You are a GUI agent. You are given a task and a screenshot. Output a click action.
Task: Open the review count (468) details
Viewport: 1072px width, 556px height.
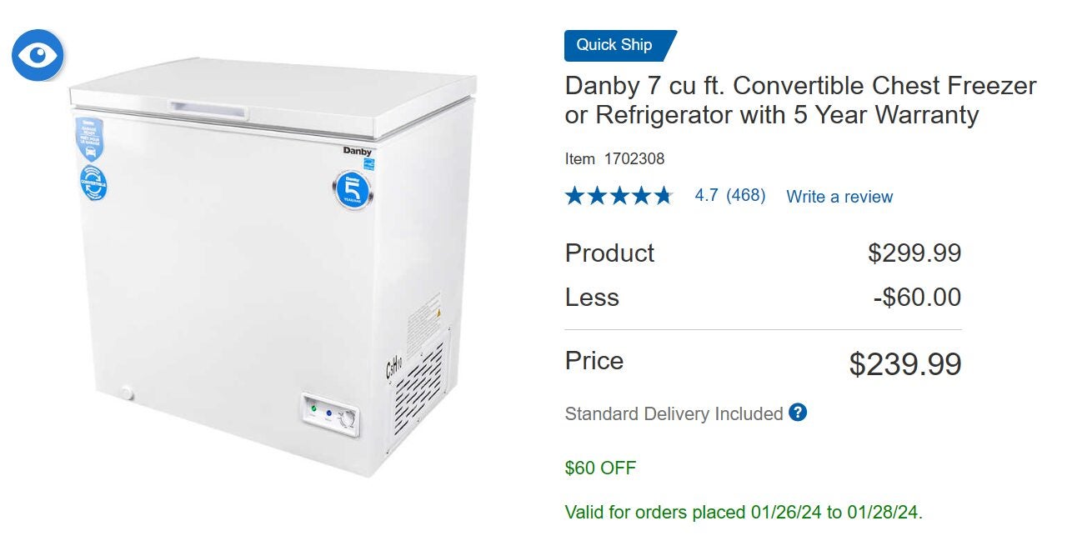(x=748, y=195)
